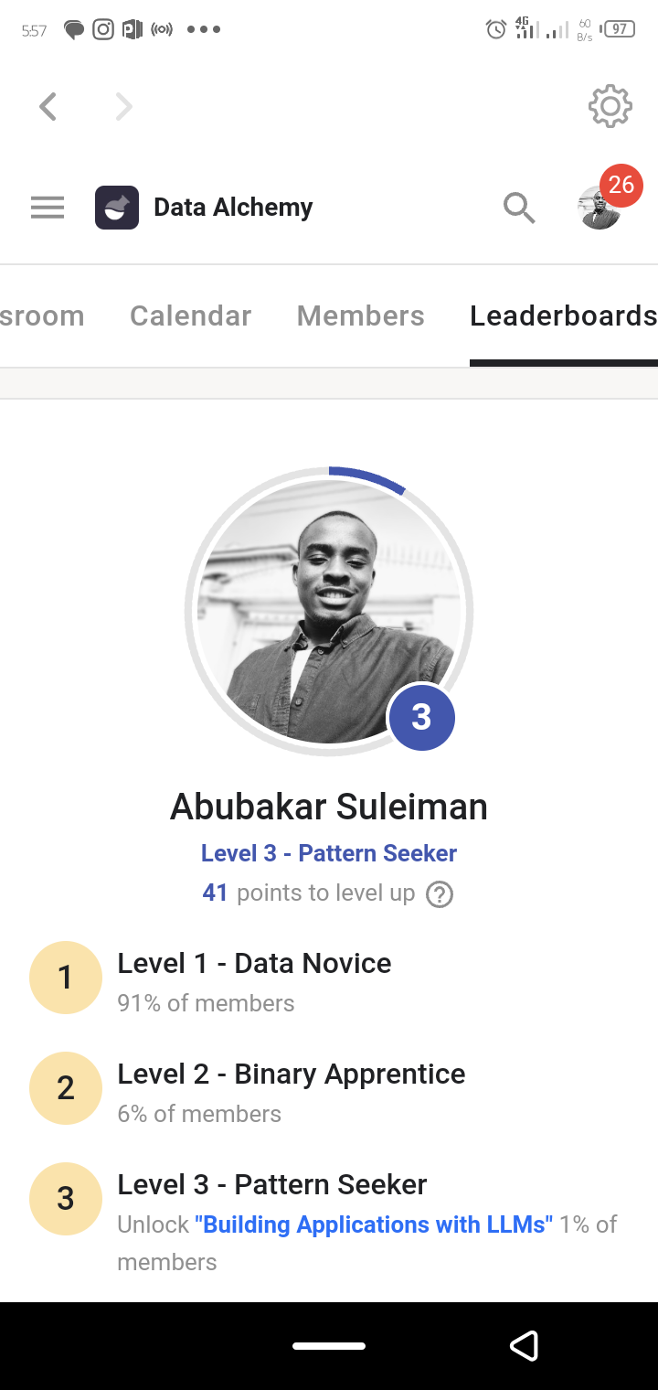The width and height of the screenshot is (658, 1390).
Task: Open the hamburger menu
Action: coord(47,208)
